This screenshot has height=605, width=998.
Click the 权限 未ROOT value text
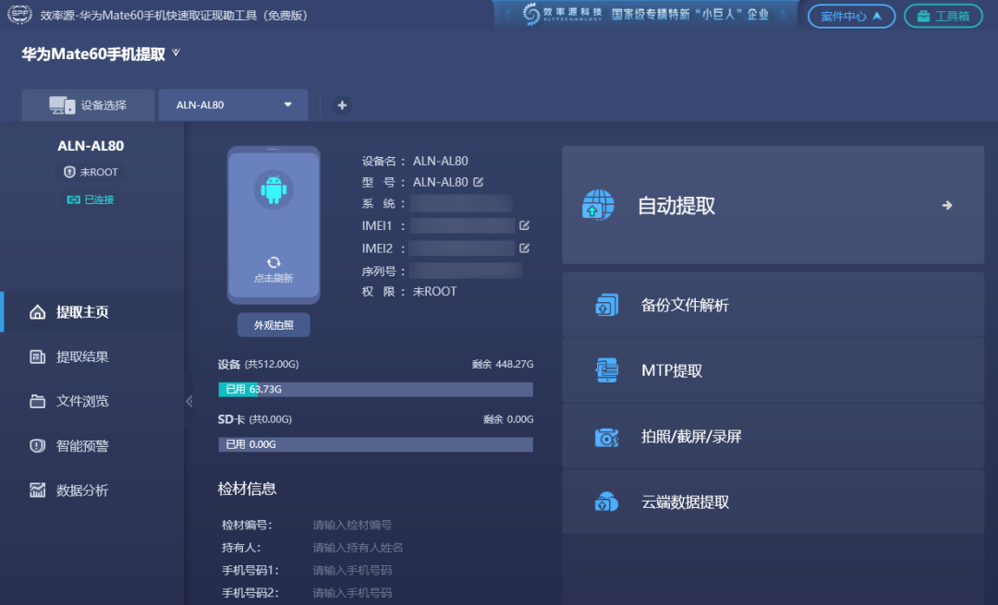pos(434,291)
